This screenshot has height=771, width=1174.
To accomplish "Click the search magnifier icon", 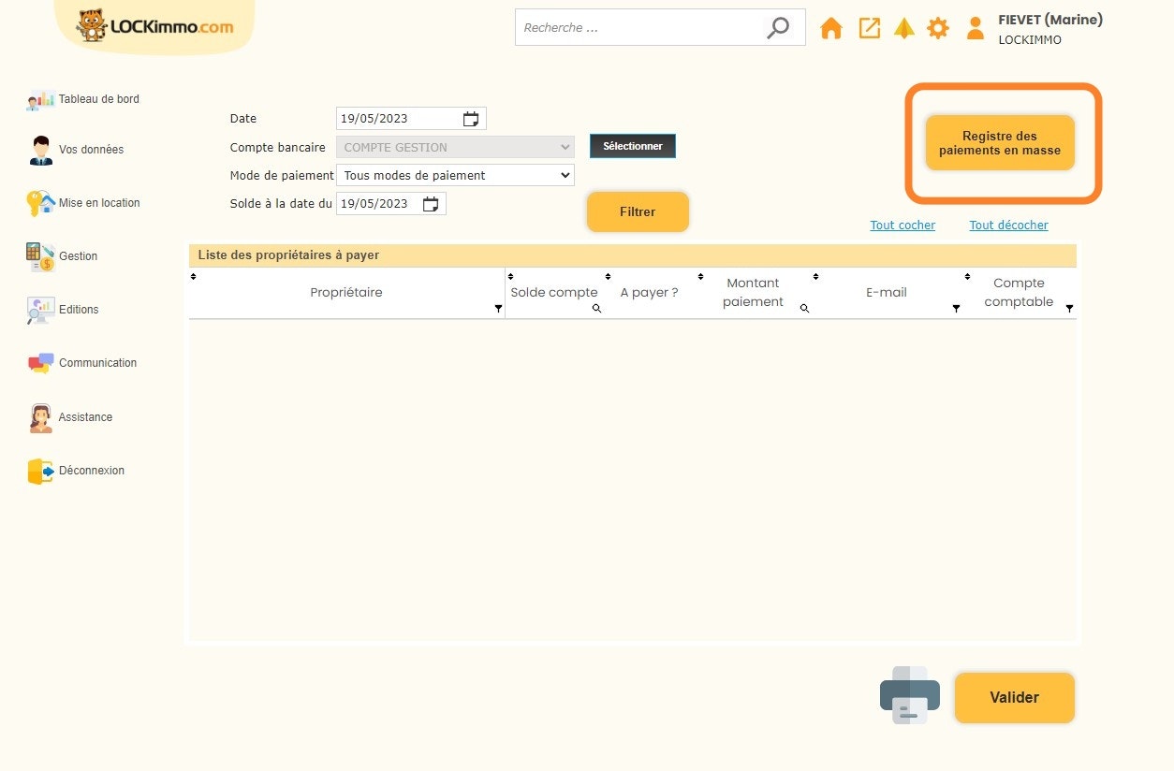I will point(777,28).
